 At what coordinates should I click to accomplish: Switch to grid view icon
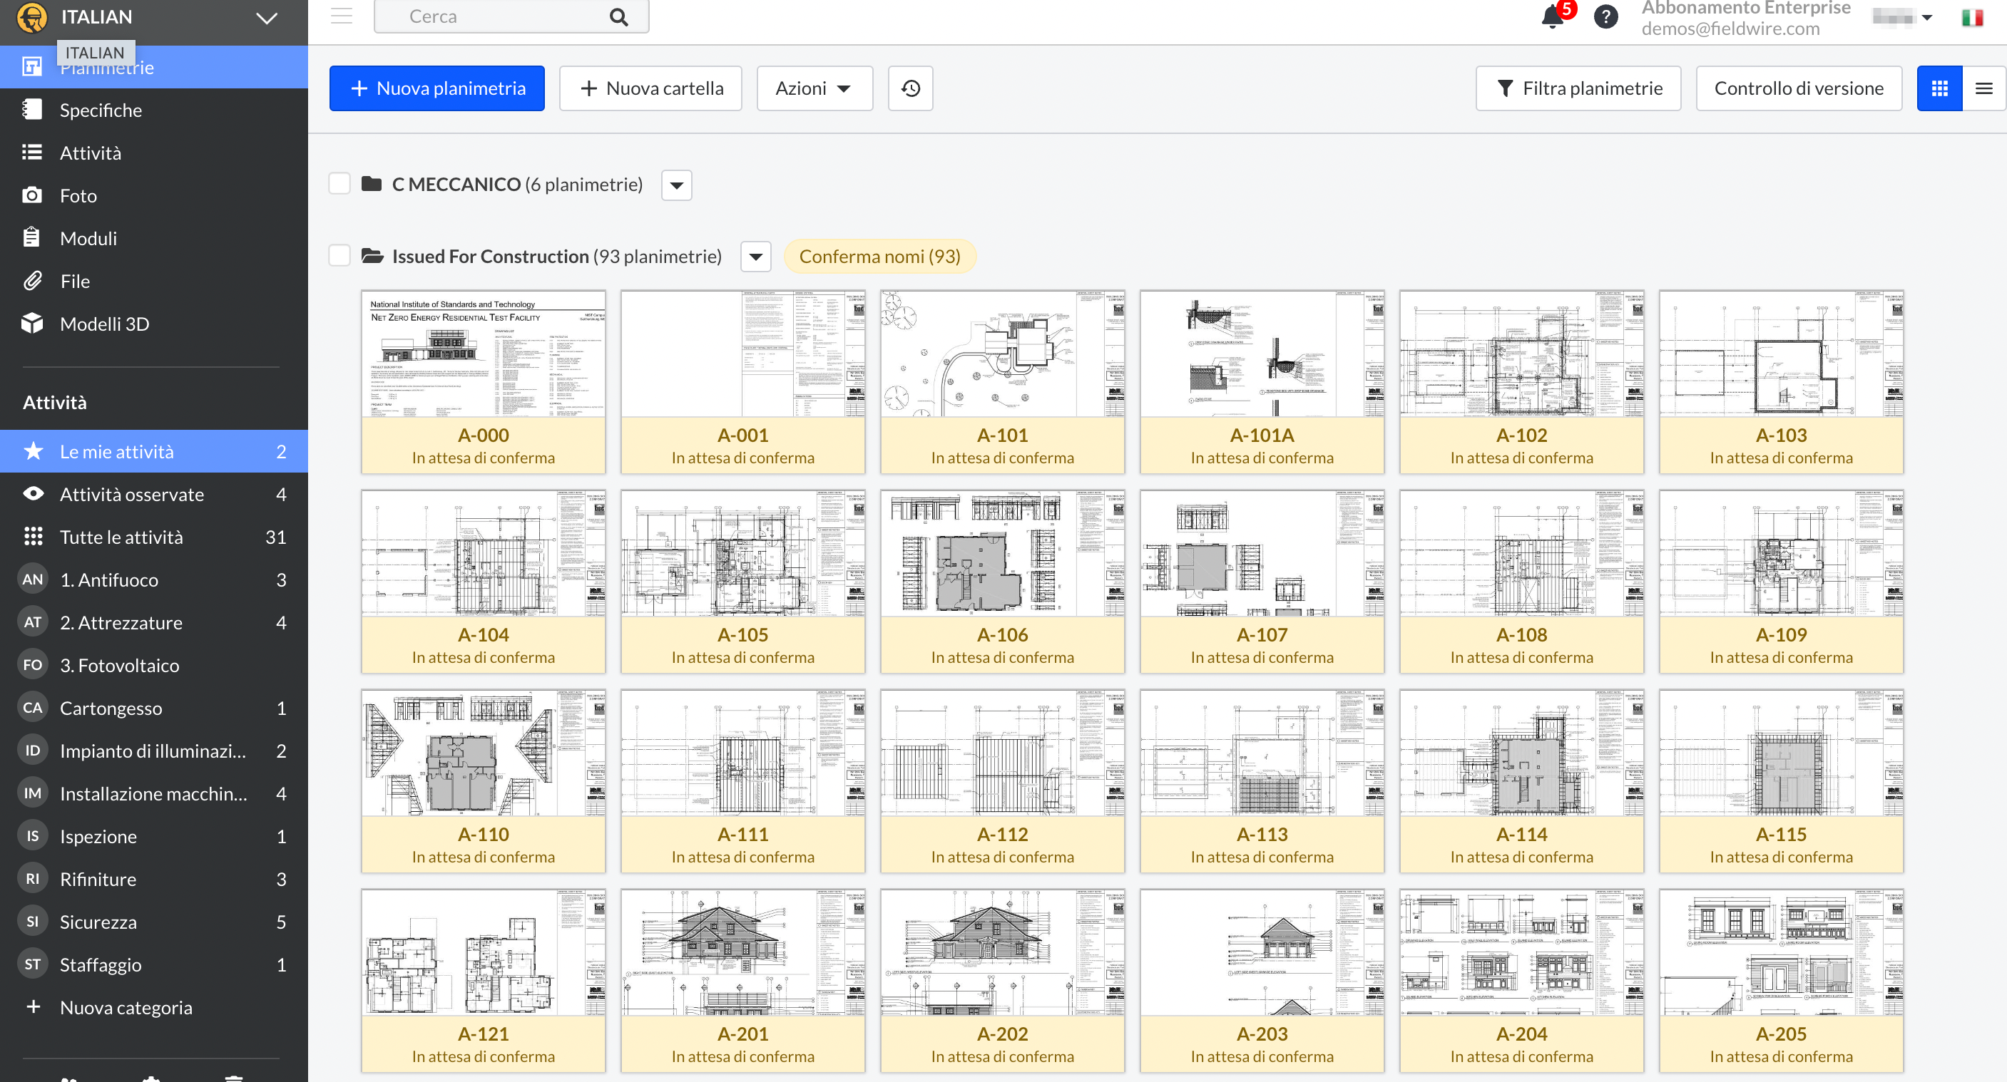point(1939,88)
